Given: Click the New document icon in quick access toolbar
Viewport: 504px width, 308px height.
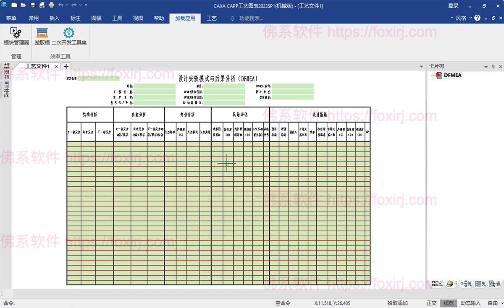Looking at the screenshot, I should (14, 5).
